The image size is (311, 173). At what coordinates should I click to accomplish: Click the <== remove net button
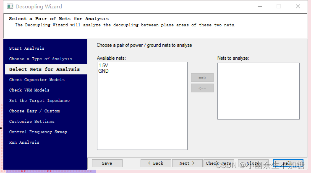click(202, 88)
